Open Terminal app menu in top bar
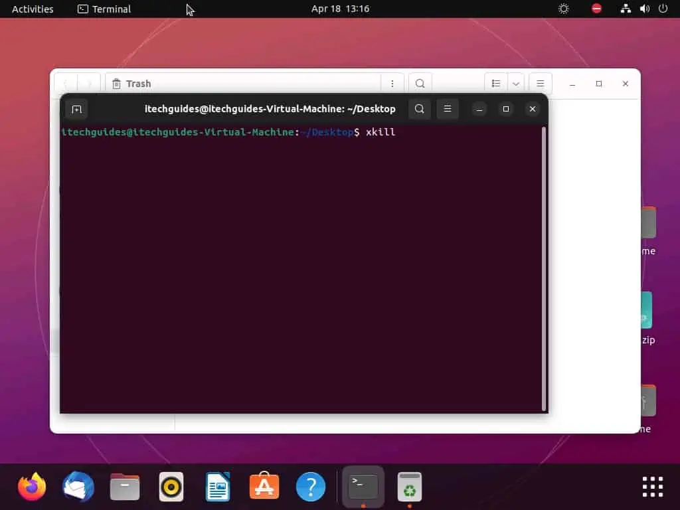This screenshot has width=680, height=510. tap(104, 9)
